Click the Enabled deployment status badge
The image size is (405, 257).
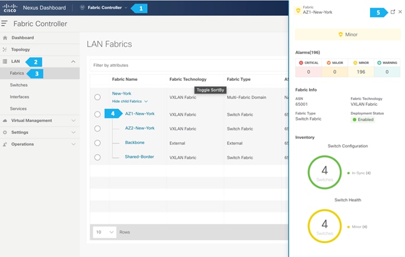(363, 119)
